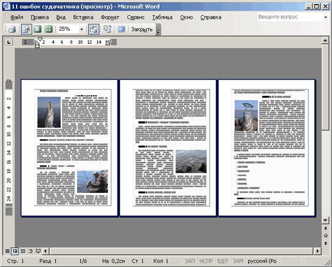Open the Окно menu
Image resolution: width=332 pixels, height=267 pixels.
point(186,17)
